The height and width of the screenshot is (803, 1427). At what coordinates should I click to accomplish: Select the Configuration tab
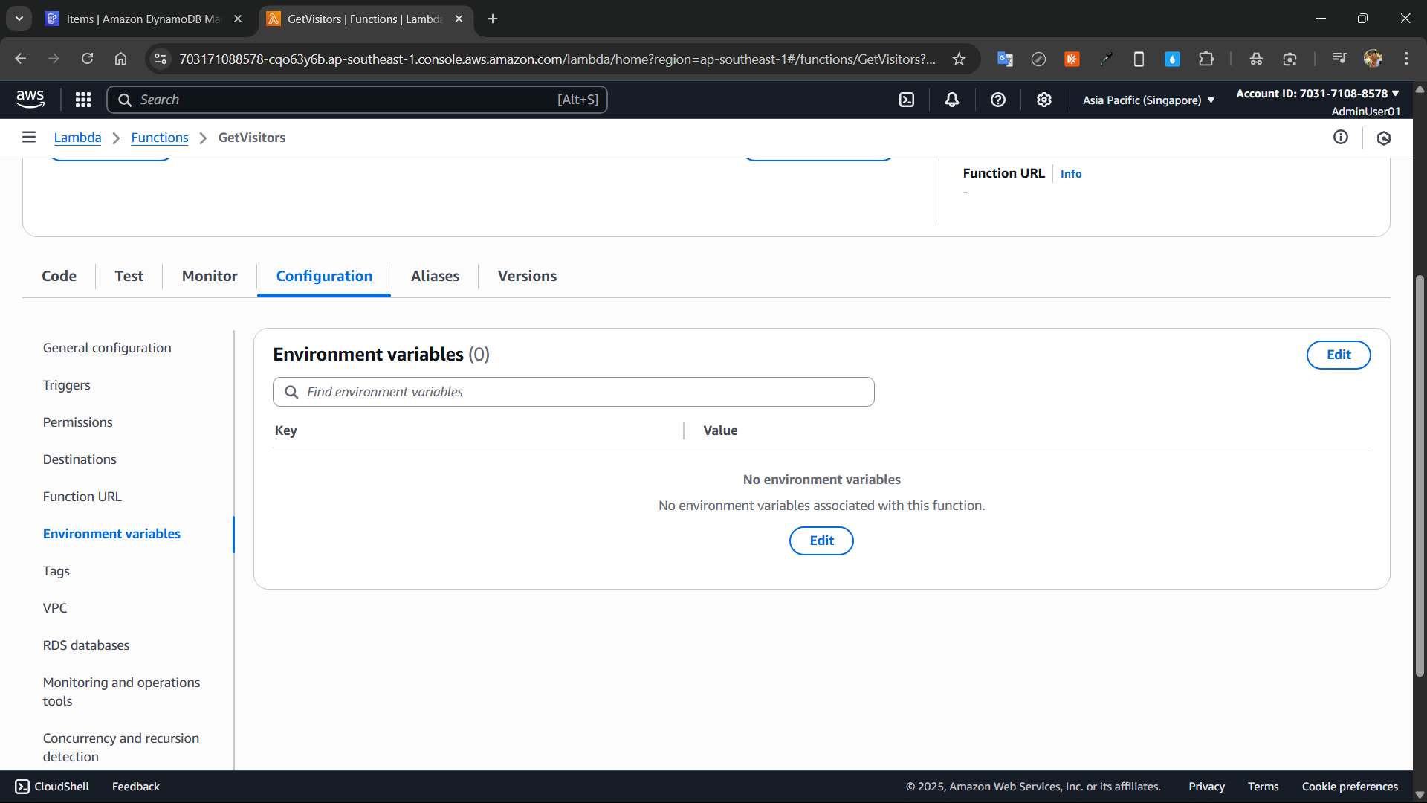pyautogui.click(x=324, y=276)
